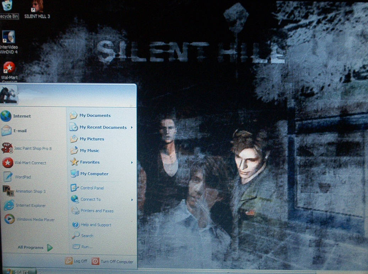This screenshot has height=274, width=368.
Task: Expand the Favorites submenu arrow
Action: (x=132, y=162)
